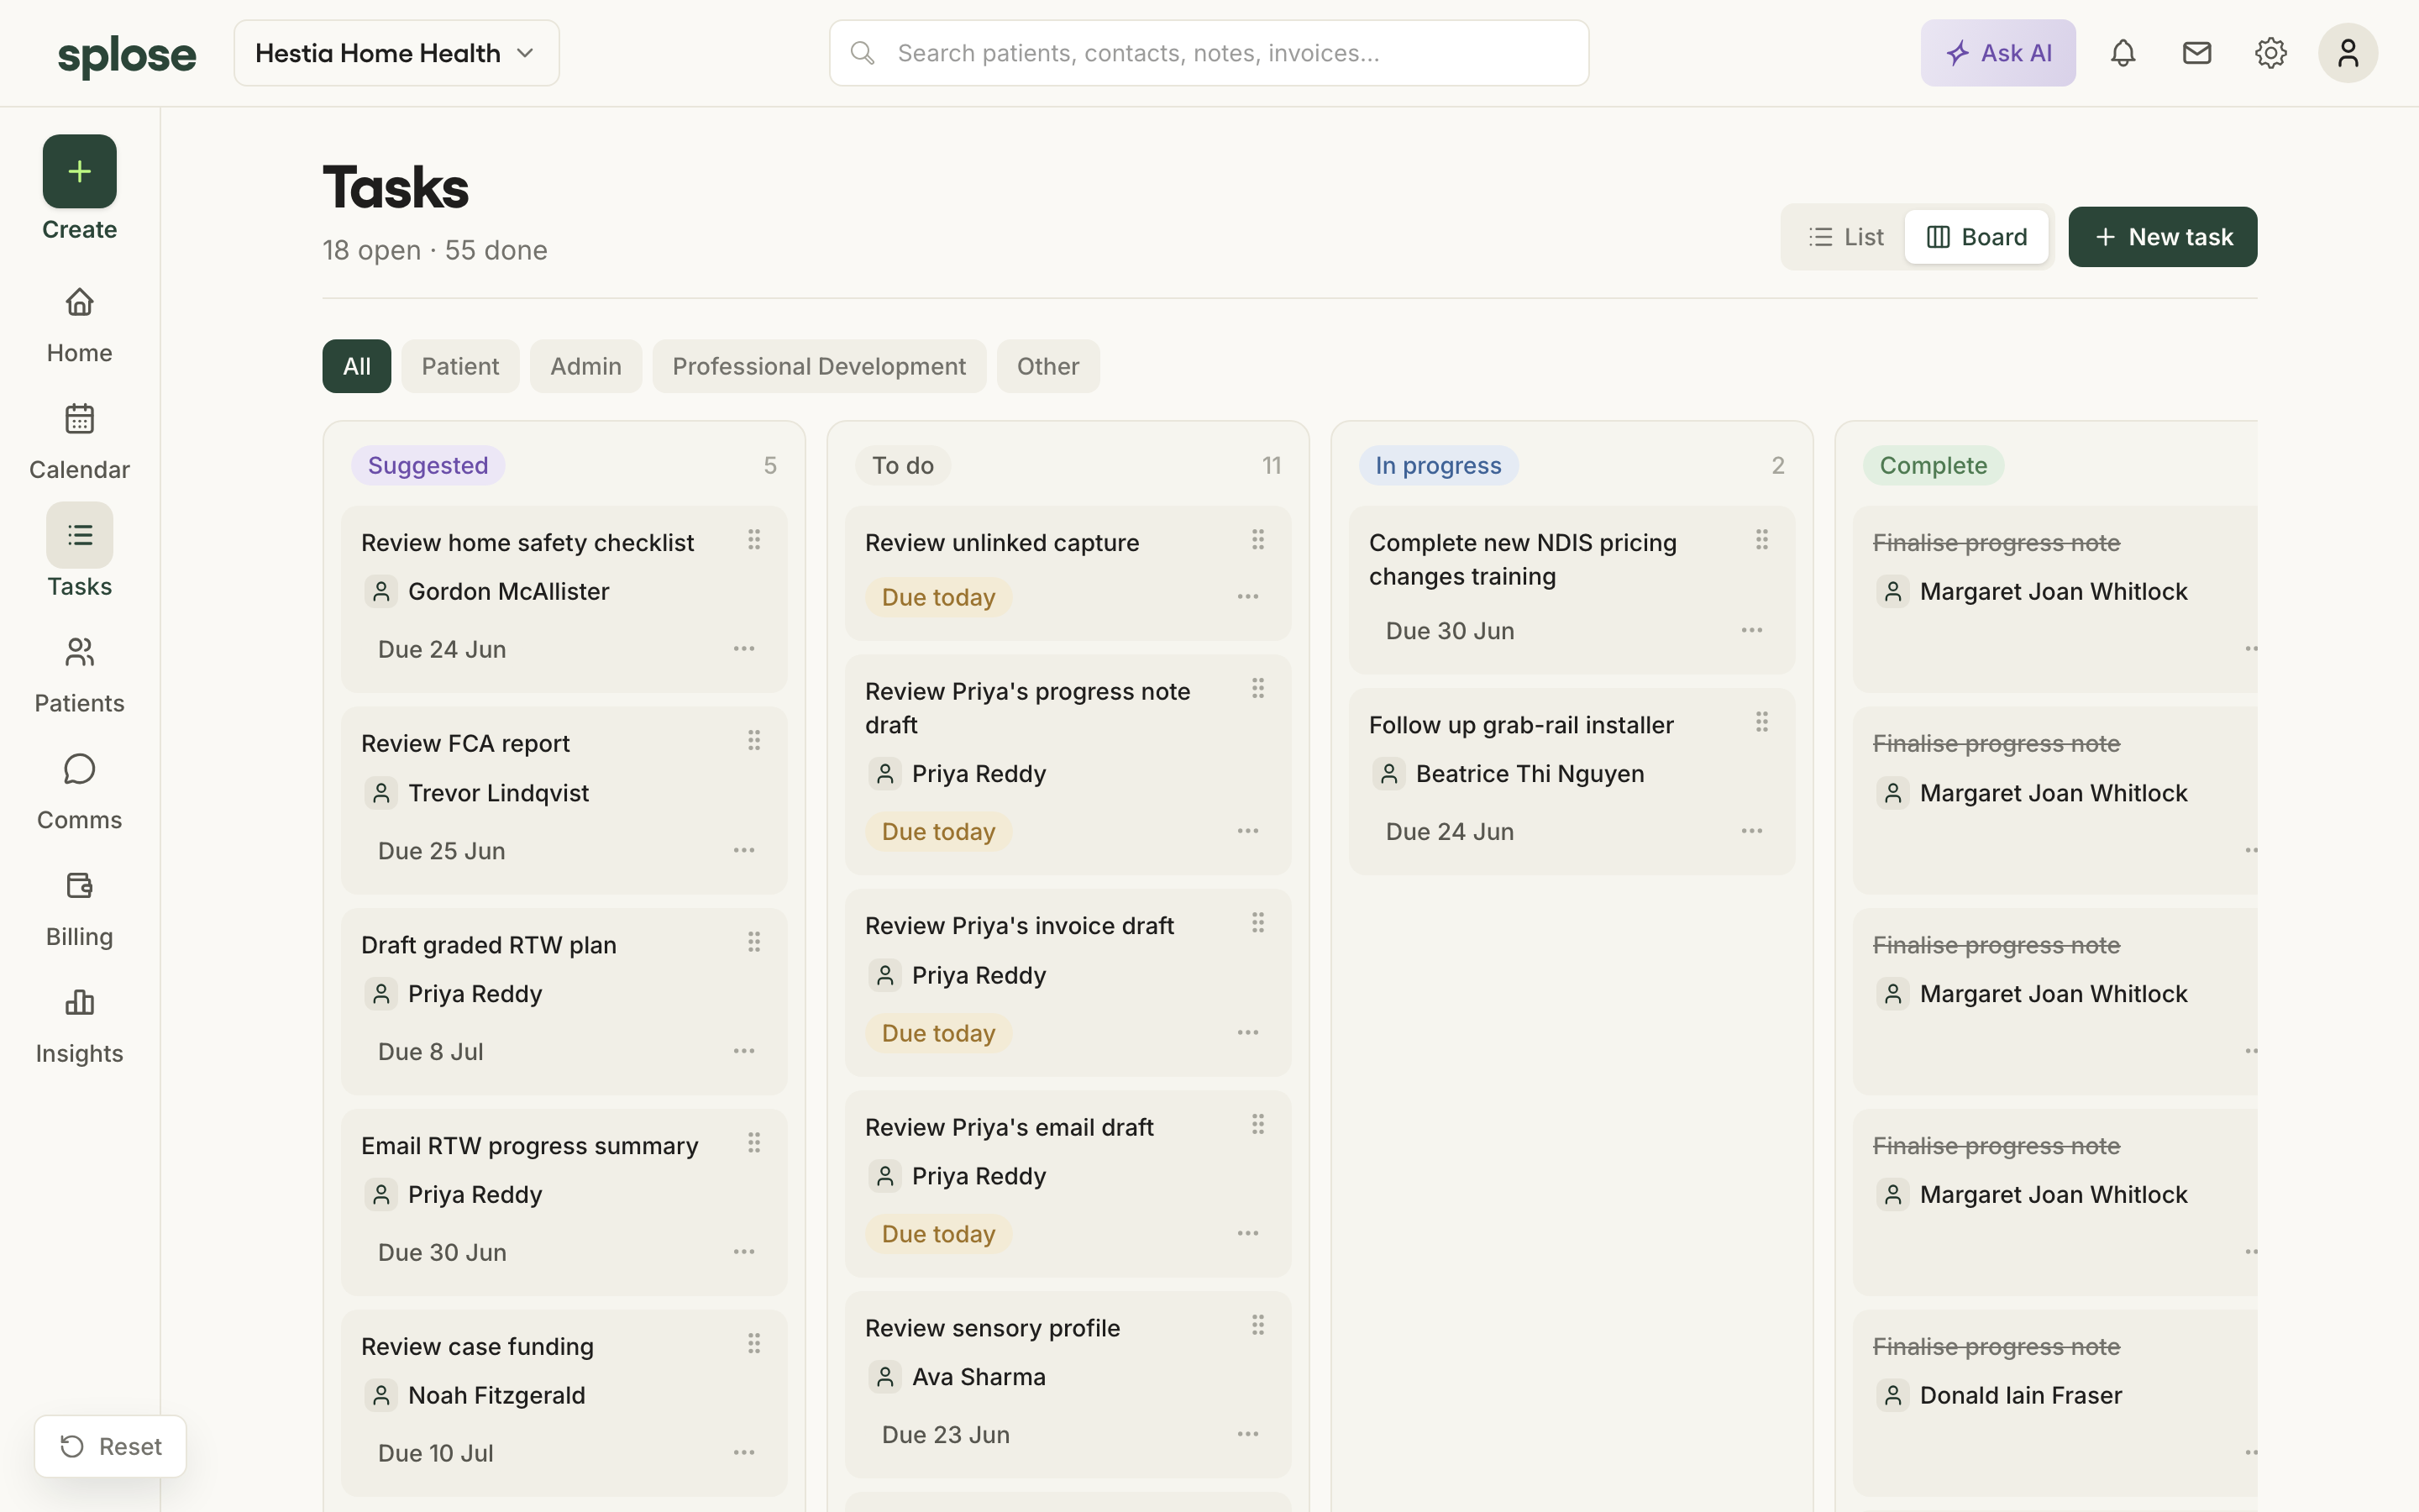Click the New task button

pyautogui.click(x=2162, y=237)
